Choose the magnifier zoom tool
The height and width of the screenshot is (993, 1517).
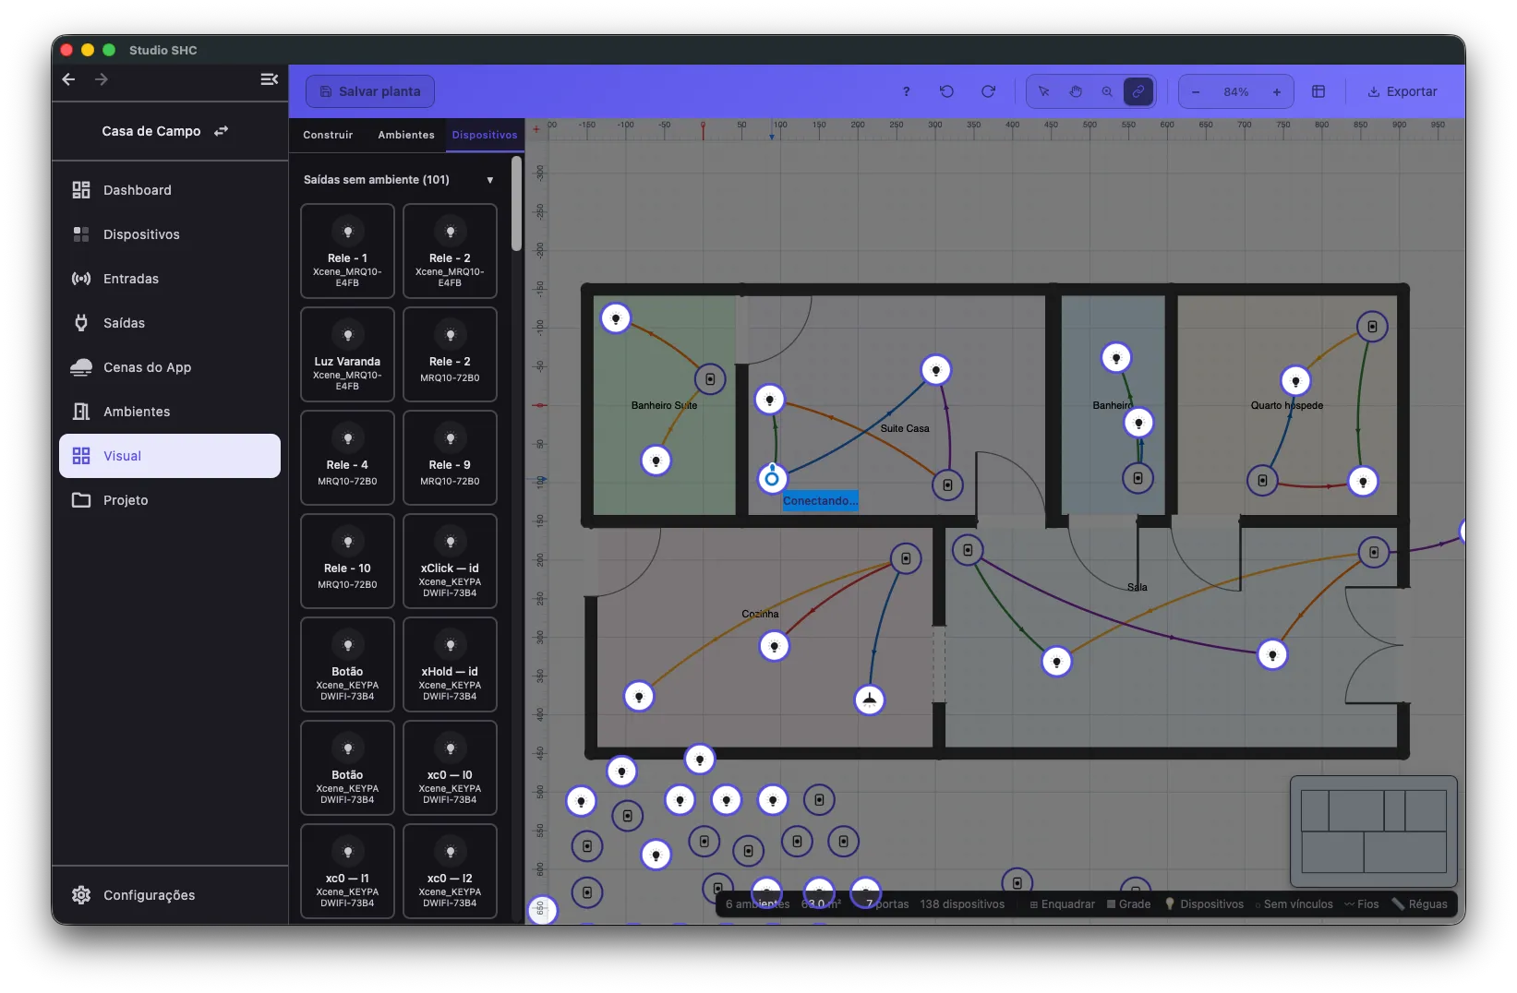1107,91
